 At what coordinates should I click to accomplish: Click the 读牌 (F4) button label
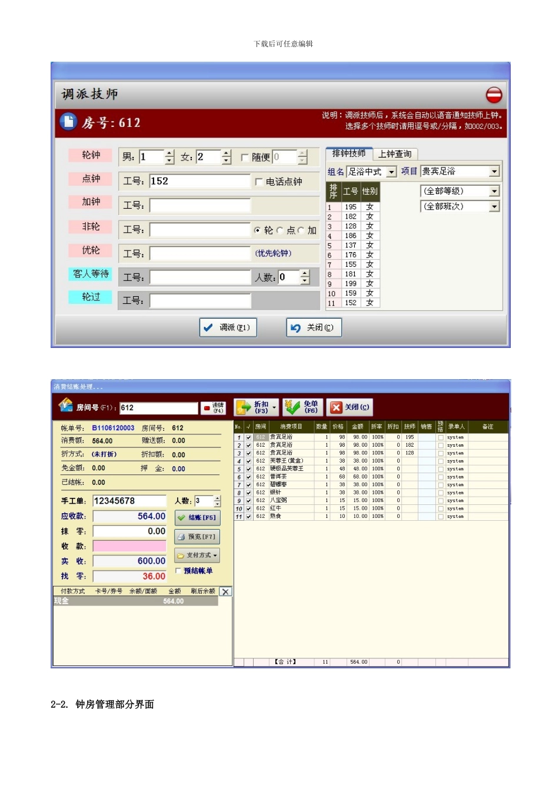218,408
